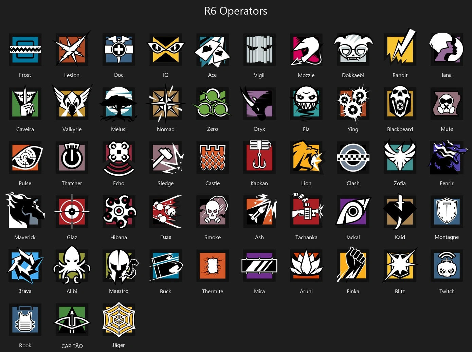Select the Alibi octopus icon
Viewport: 472px width, 352px height.
tap(72, 265)
